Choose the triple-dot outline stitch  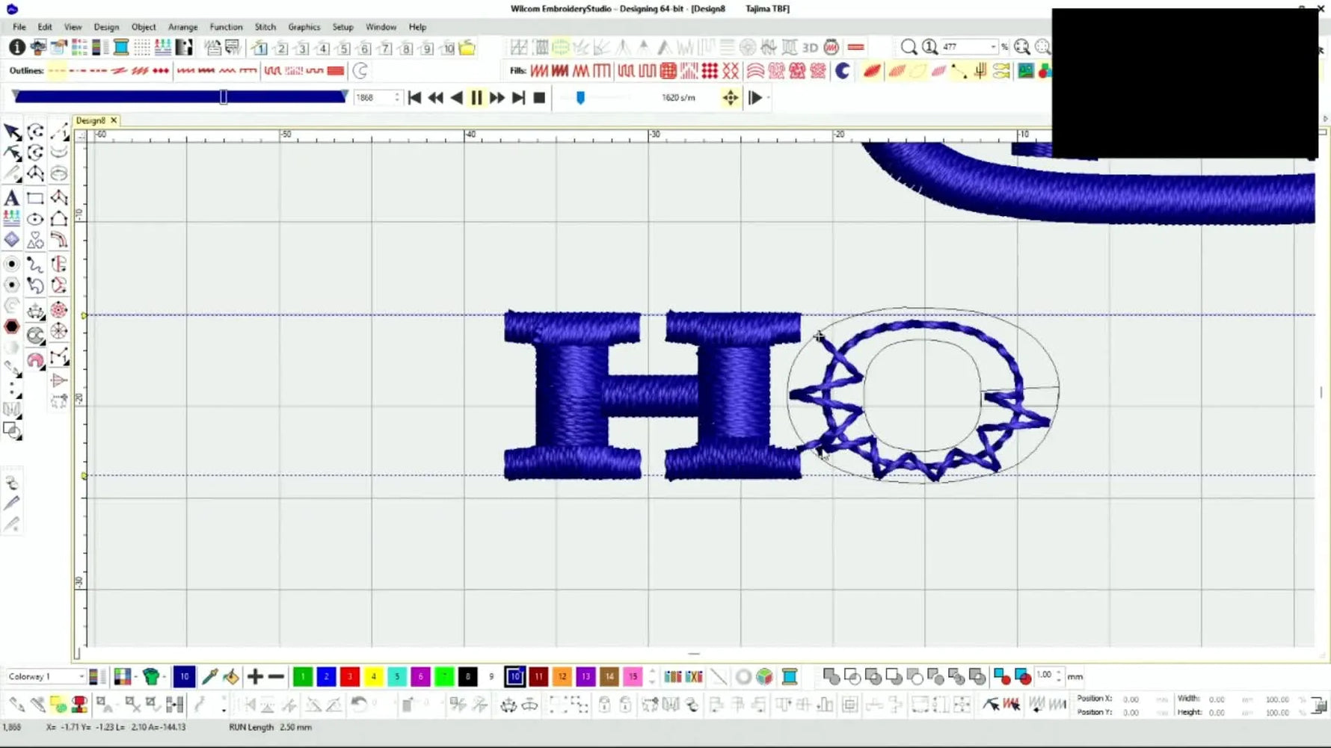pos(161,71)
